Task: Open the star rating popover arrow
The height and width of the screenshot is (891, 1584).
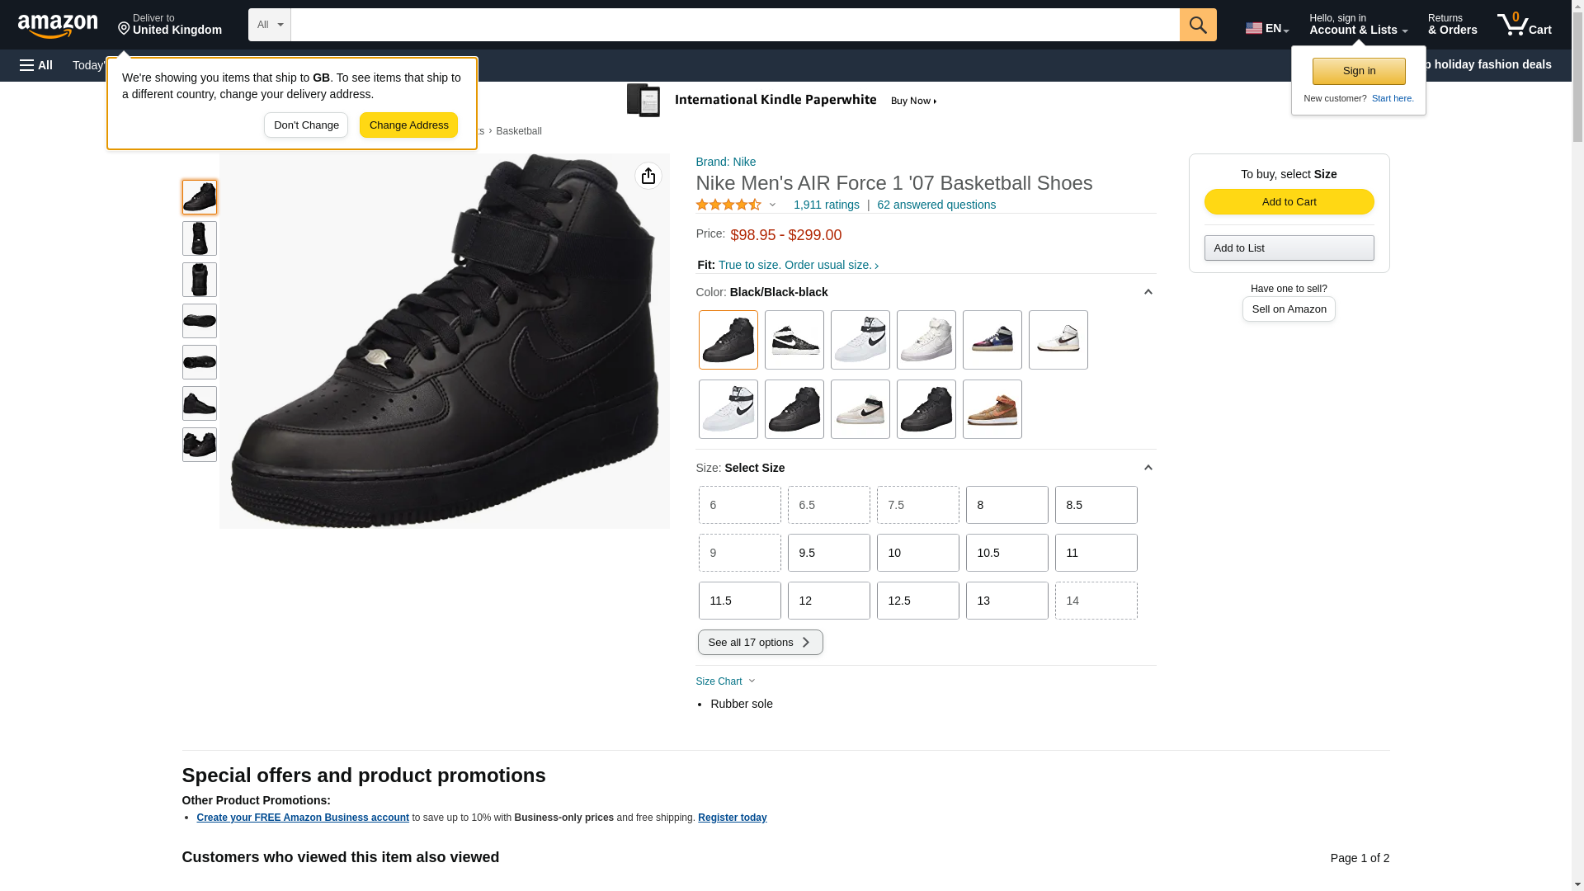Action: coord(772,205)
